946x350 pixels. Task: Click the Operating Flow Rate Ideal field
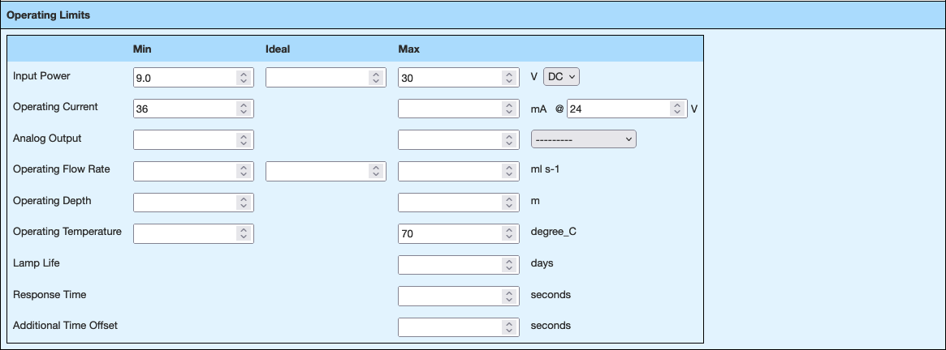click(317, 171)
